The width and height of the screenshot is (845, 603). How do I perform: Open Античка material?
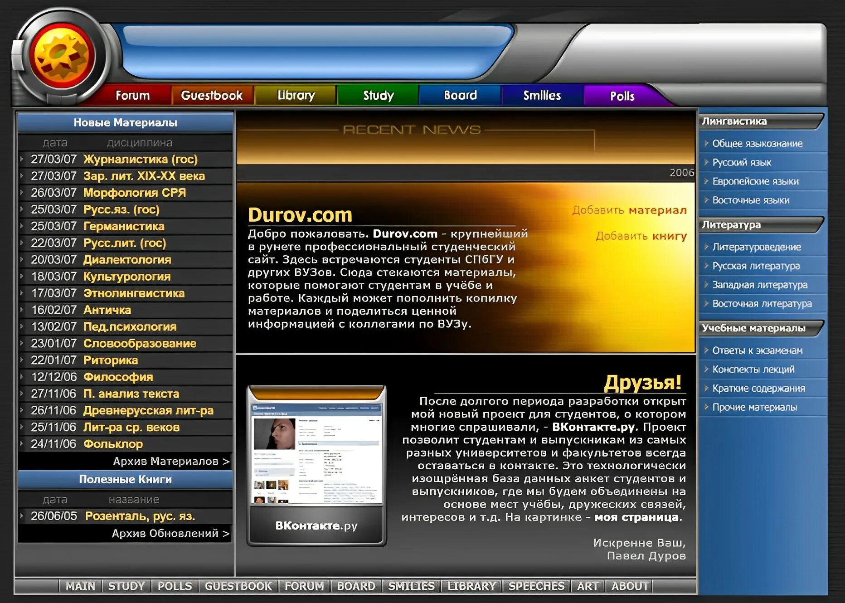[107, 310]
